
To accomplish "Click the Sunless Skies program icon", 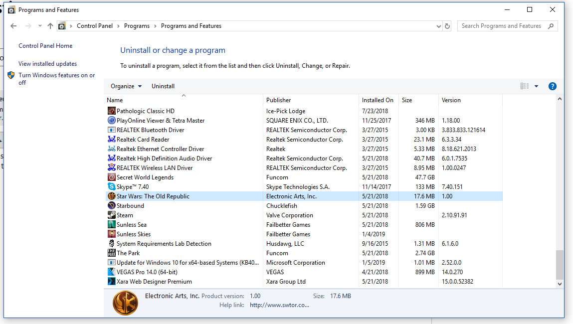I will point(111,234).
